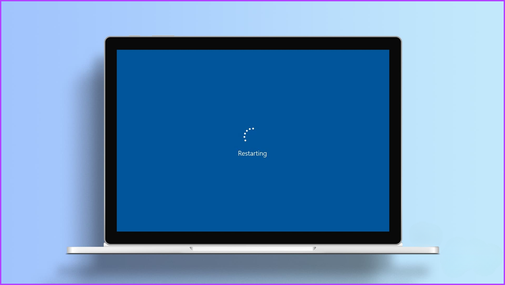Click the leftmost spinner dot
The image size is (505, 285).
pos(244,137)
